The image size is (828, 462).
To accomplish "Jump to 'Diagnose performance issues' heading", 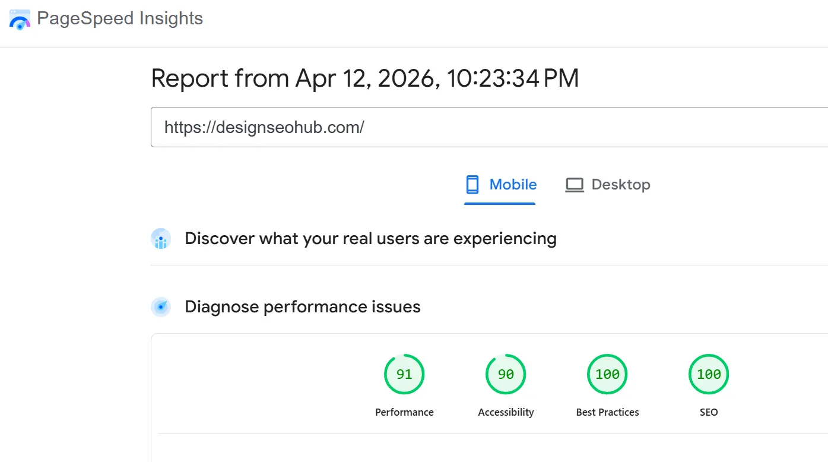I will (x=302, y=307).
